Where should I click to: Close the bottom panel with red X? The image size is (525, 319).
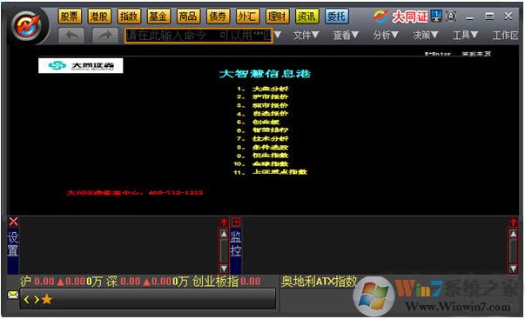[x=13, y=222]
